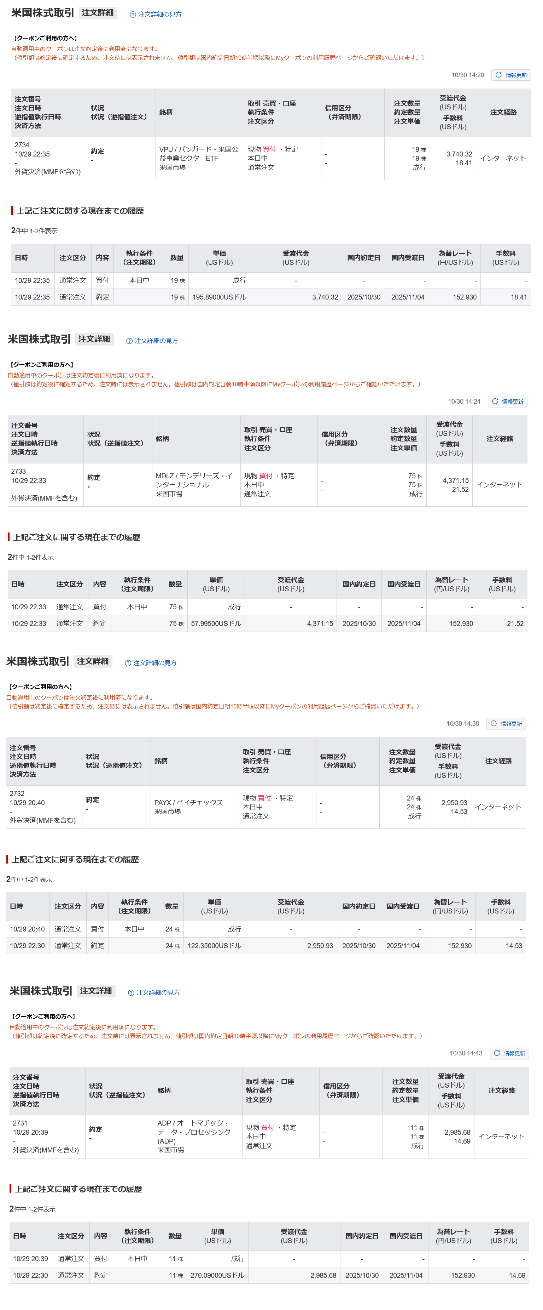Image resolution: width=543 pixels, height=1310 pixels.
Task: Select the VPU バンガード ETF stock name
Action: (198, 154)
